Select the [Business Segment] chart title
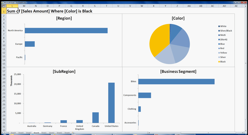Viewport: 248px width, 135px height. click(x=178, y=72)
